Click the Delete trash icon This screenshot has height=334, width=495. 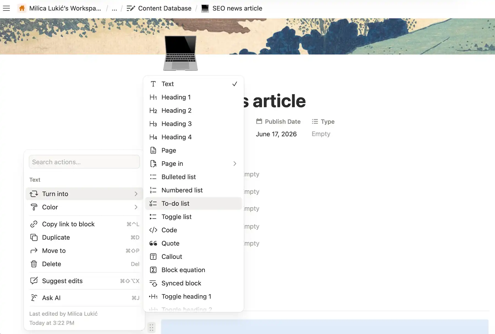click(34, 264)
